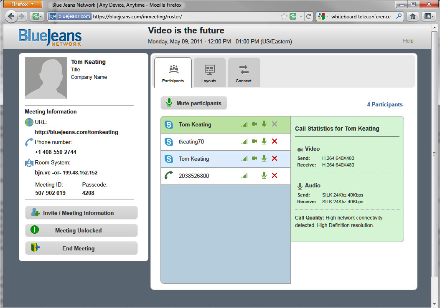This screenshot has height=308, width=440.
Task: Open the bookmarks menu dropdown button
Action: point(427,17)
